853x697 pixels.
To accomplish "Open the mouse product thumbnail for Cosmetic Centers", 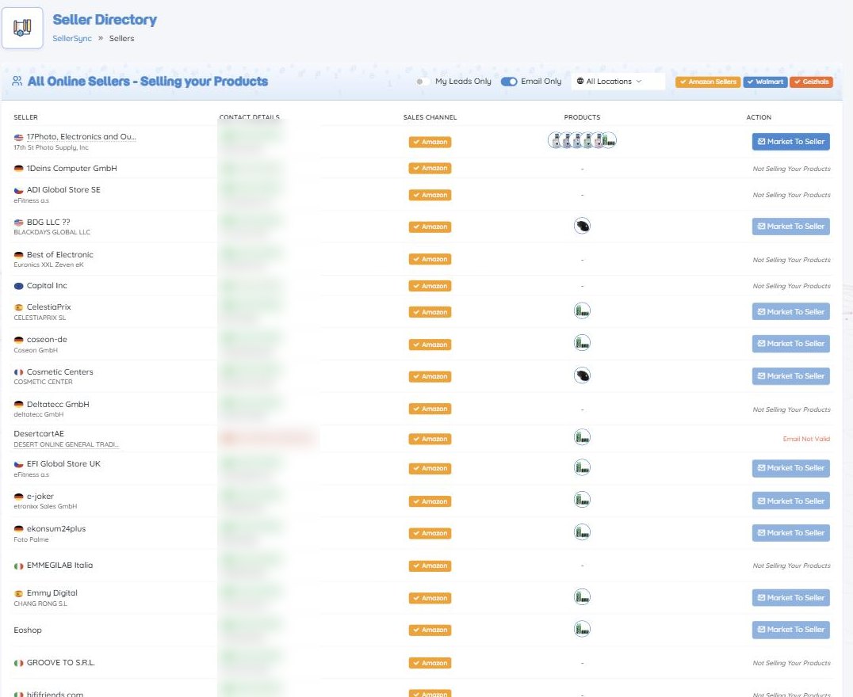I will coord(582,375).
